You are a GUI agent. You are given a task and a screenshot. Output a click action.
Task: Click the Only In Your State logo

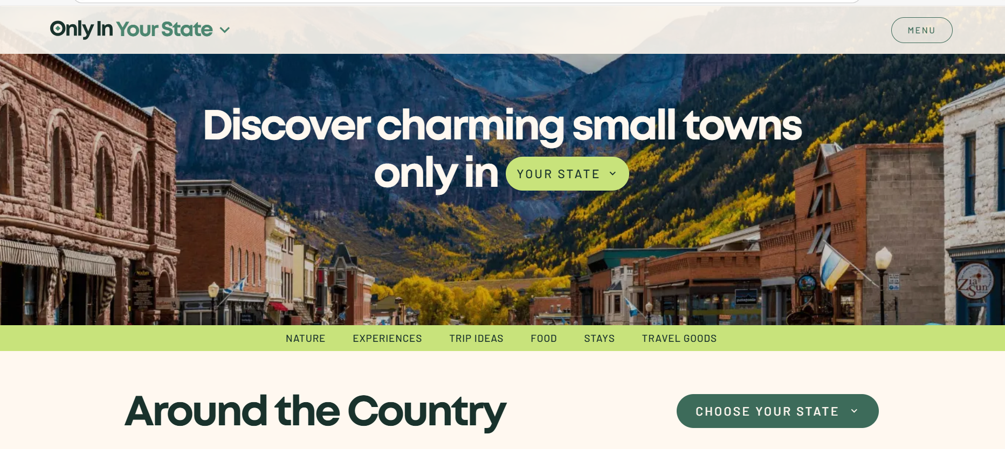[x=132, y=29]
